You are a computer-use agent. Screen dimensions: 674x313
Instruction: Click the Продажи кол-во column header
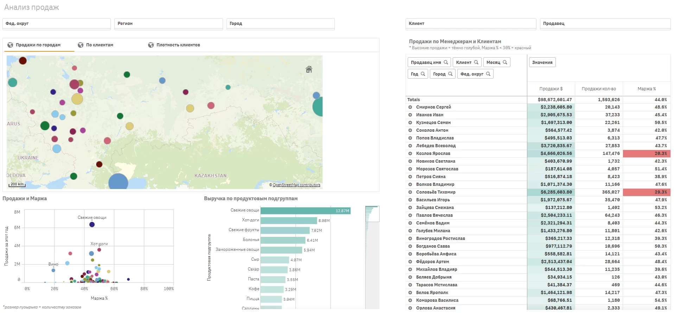(x=599, y=89)
